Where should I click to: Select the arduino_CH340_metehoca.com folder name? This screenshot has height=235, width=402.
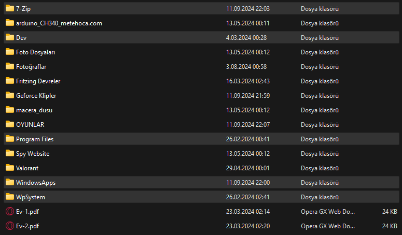click(x=59, y=23)
